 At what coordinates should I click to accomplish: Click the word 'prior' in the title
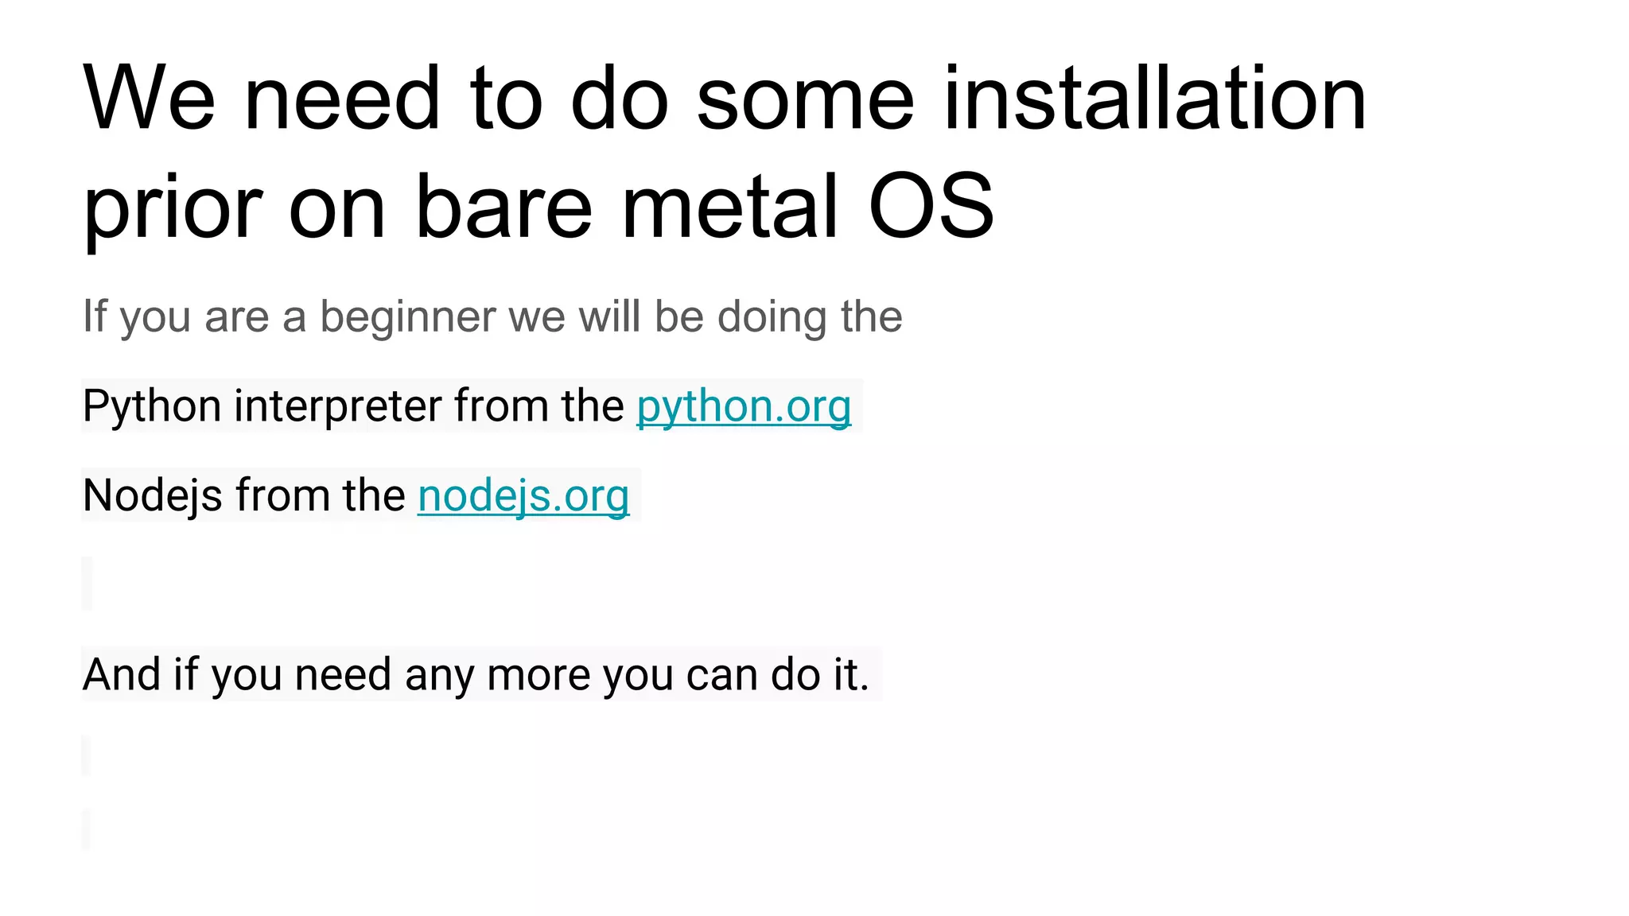pyautogui.click(x=173, y=209)
